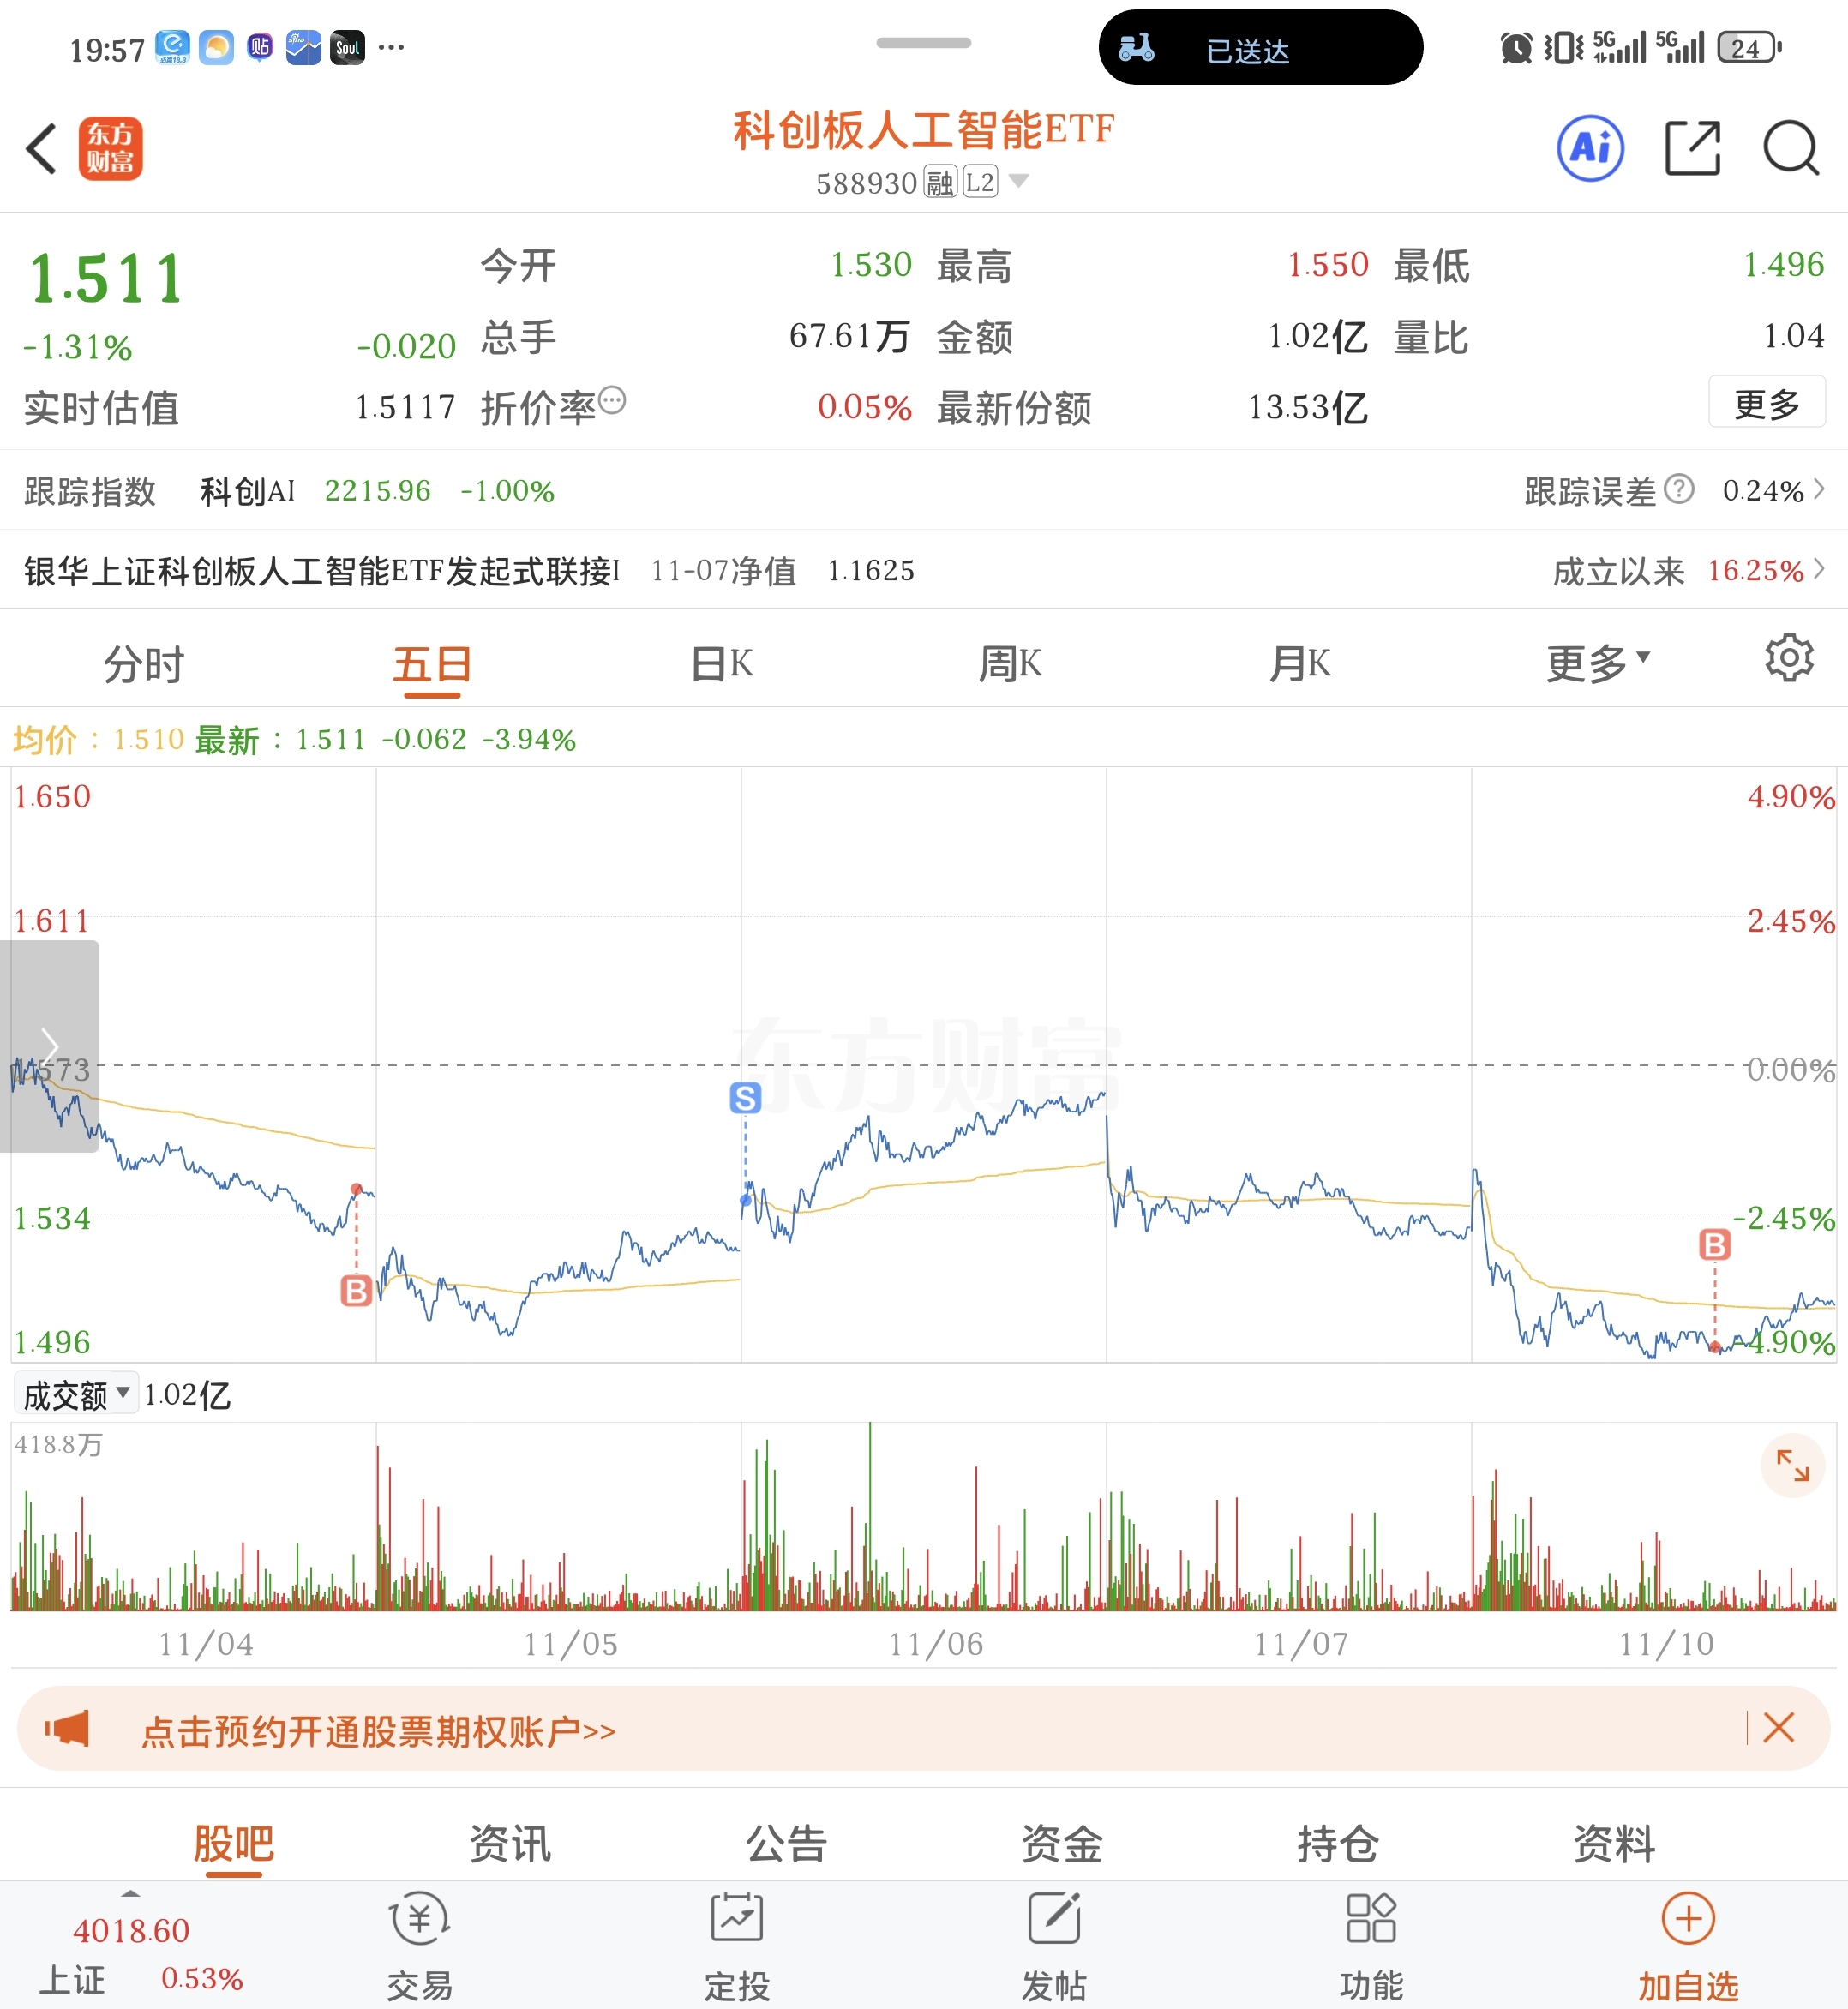
Task: Open the stock options account banner link
Action: (x=378, y=1731)
